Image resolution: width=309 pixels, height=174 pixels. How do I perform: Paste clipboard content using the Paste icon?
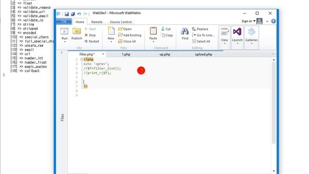pos(153,31)
